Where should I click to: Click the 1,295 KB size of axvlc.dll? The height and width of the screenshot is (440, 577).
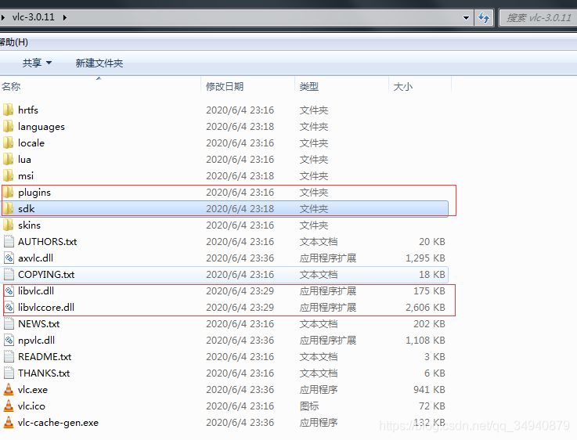[x=425, y=258]
